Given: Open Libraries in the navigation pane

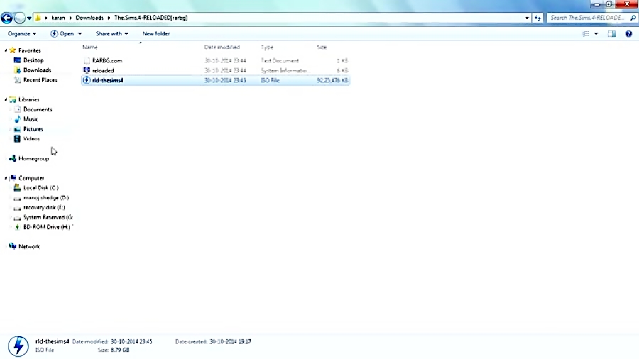Looking at the screenshot, I should pos(29,100).
